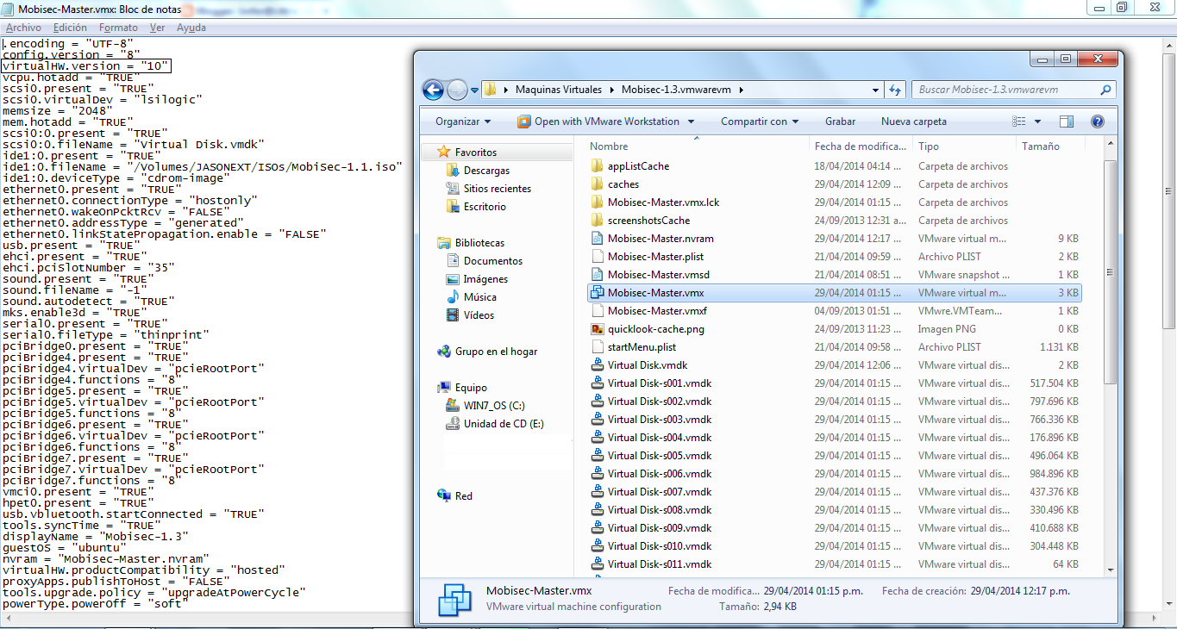Select Mobisec-Master.vmsd file icon
The width and height of the screenshot is (1177, 629).
pyautogui.click(x=597, y=275)
